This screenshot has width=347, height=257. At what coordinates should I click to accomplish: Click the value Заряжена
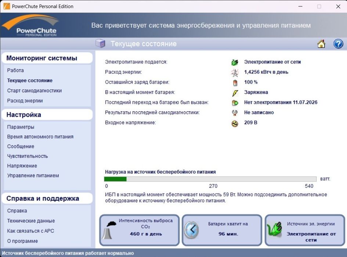tap(256, 92)
